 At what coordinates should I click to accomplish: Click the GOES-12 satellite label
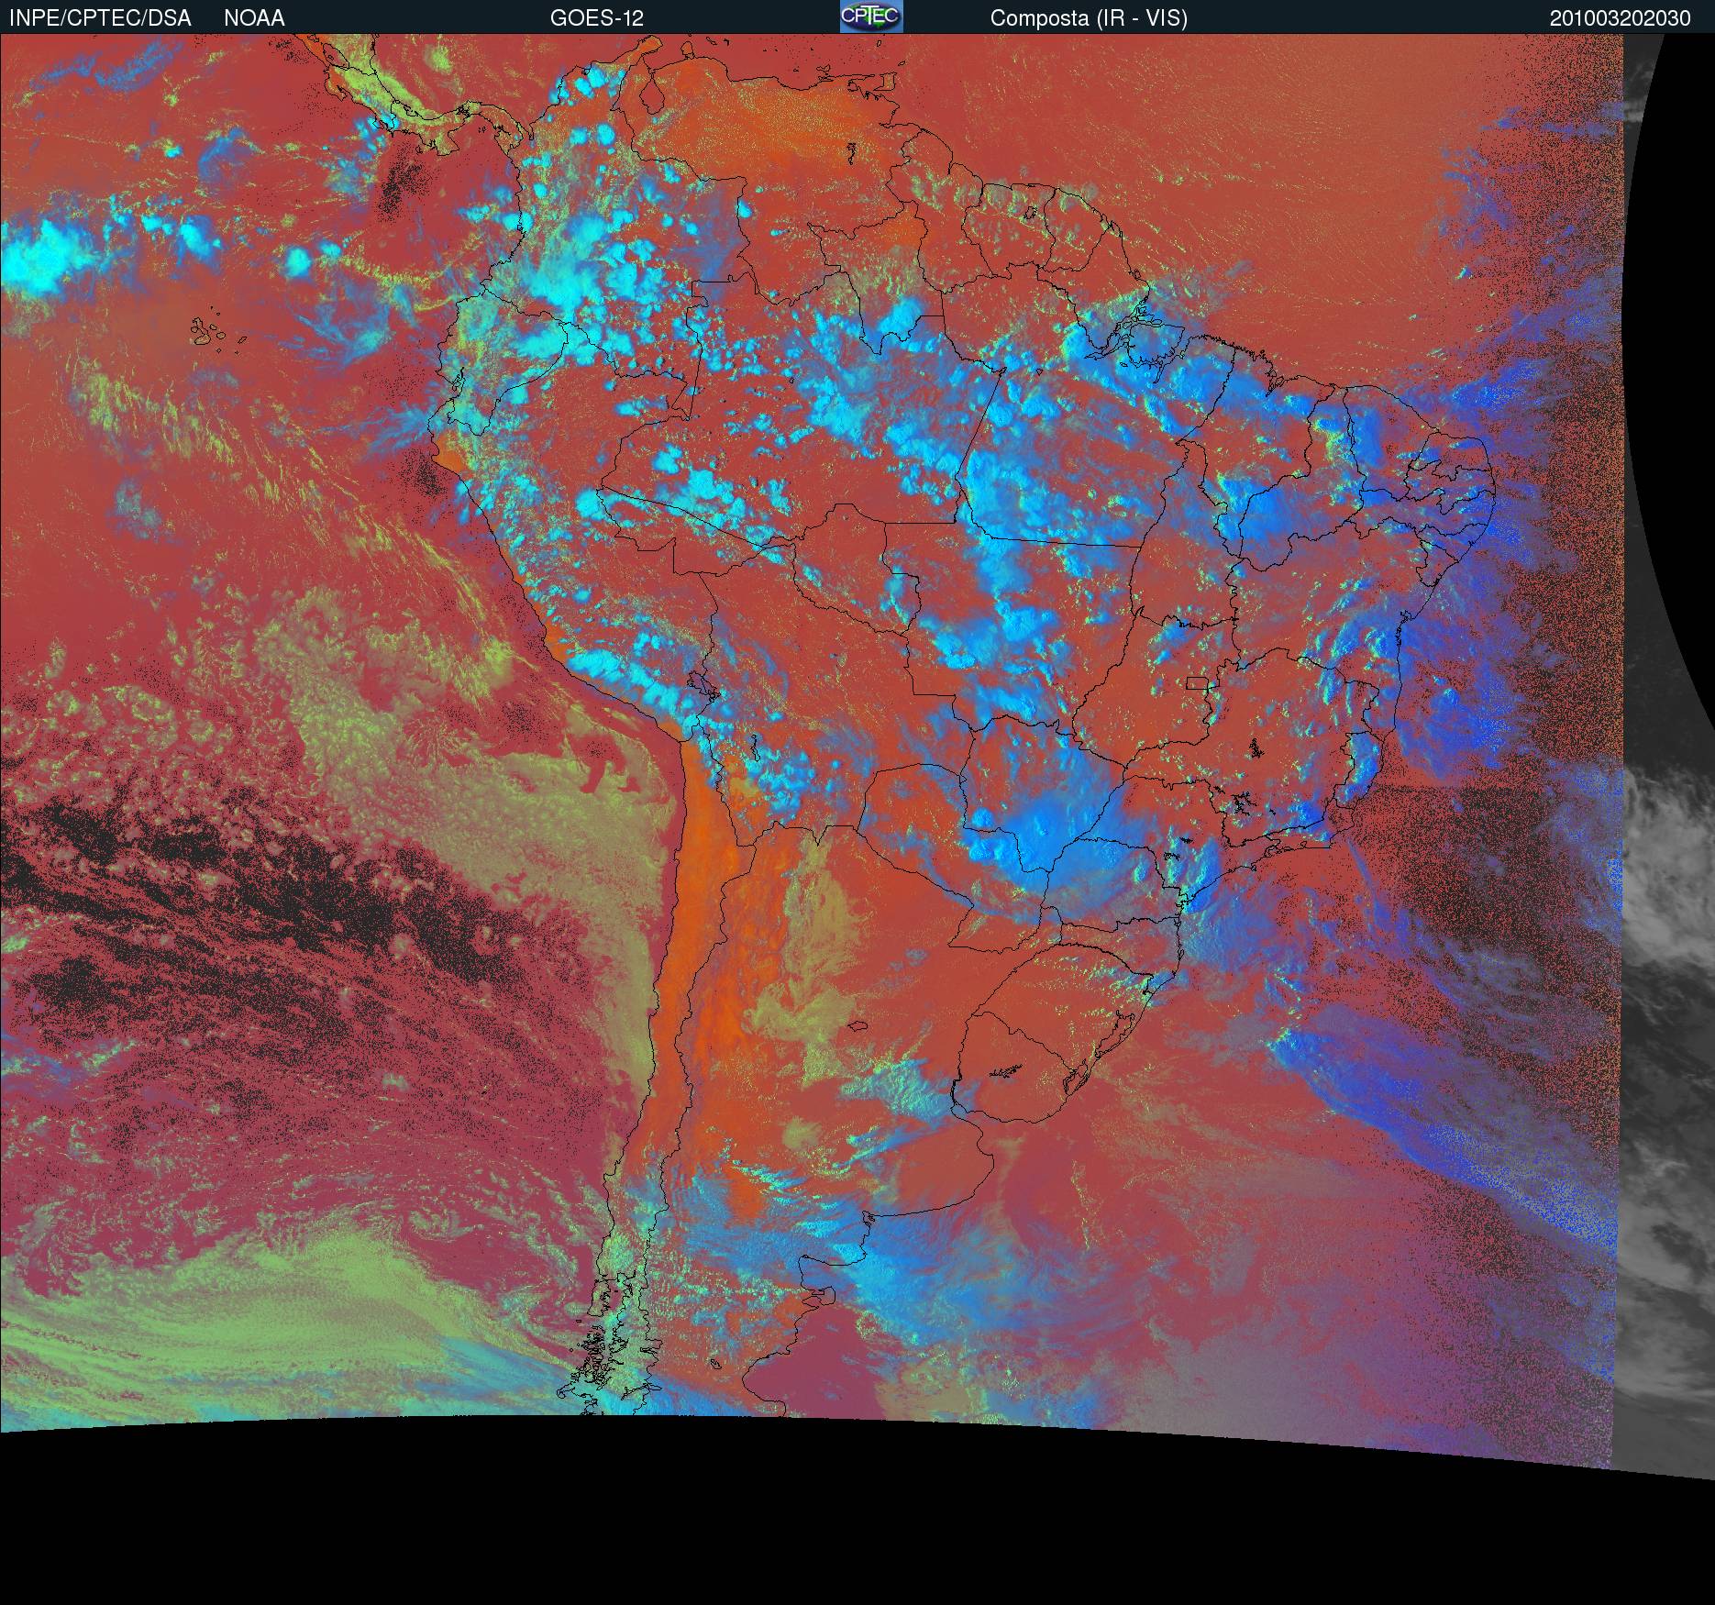pyautogui.click(x=597, y=18)
